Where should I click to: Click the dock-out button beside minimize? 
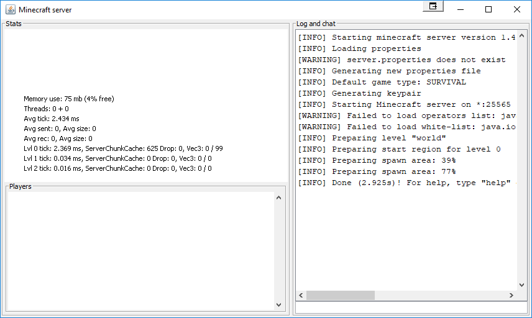pos(433,6)
